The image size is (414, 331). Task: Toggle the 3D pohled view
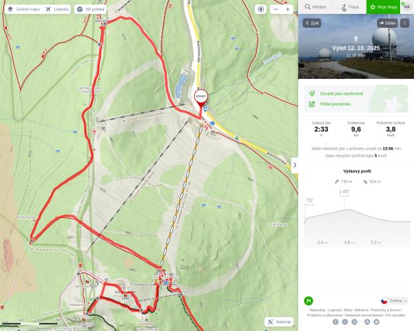[91, 9]
